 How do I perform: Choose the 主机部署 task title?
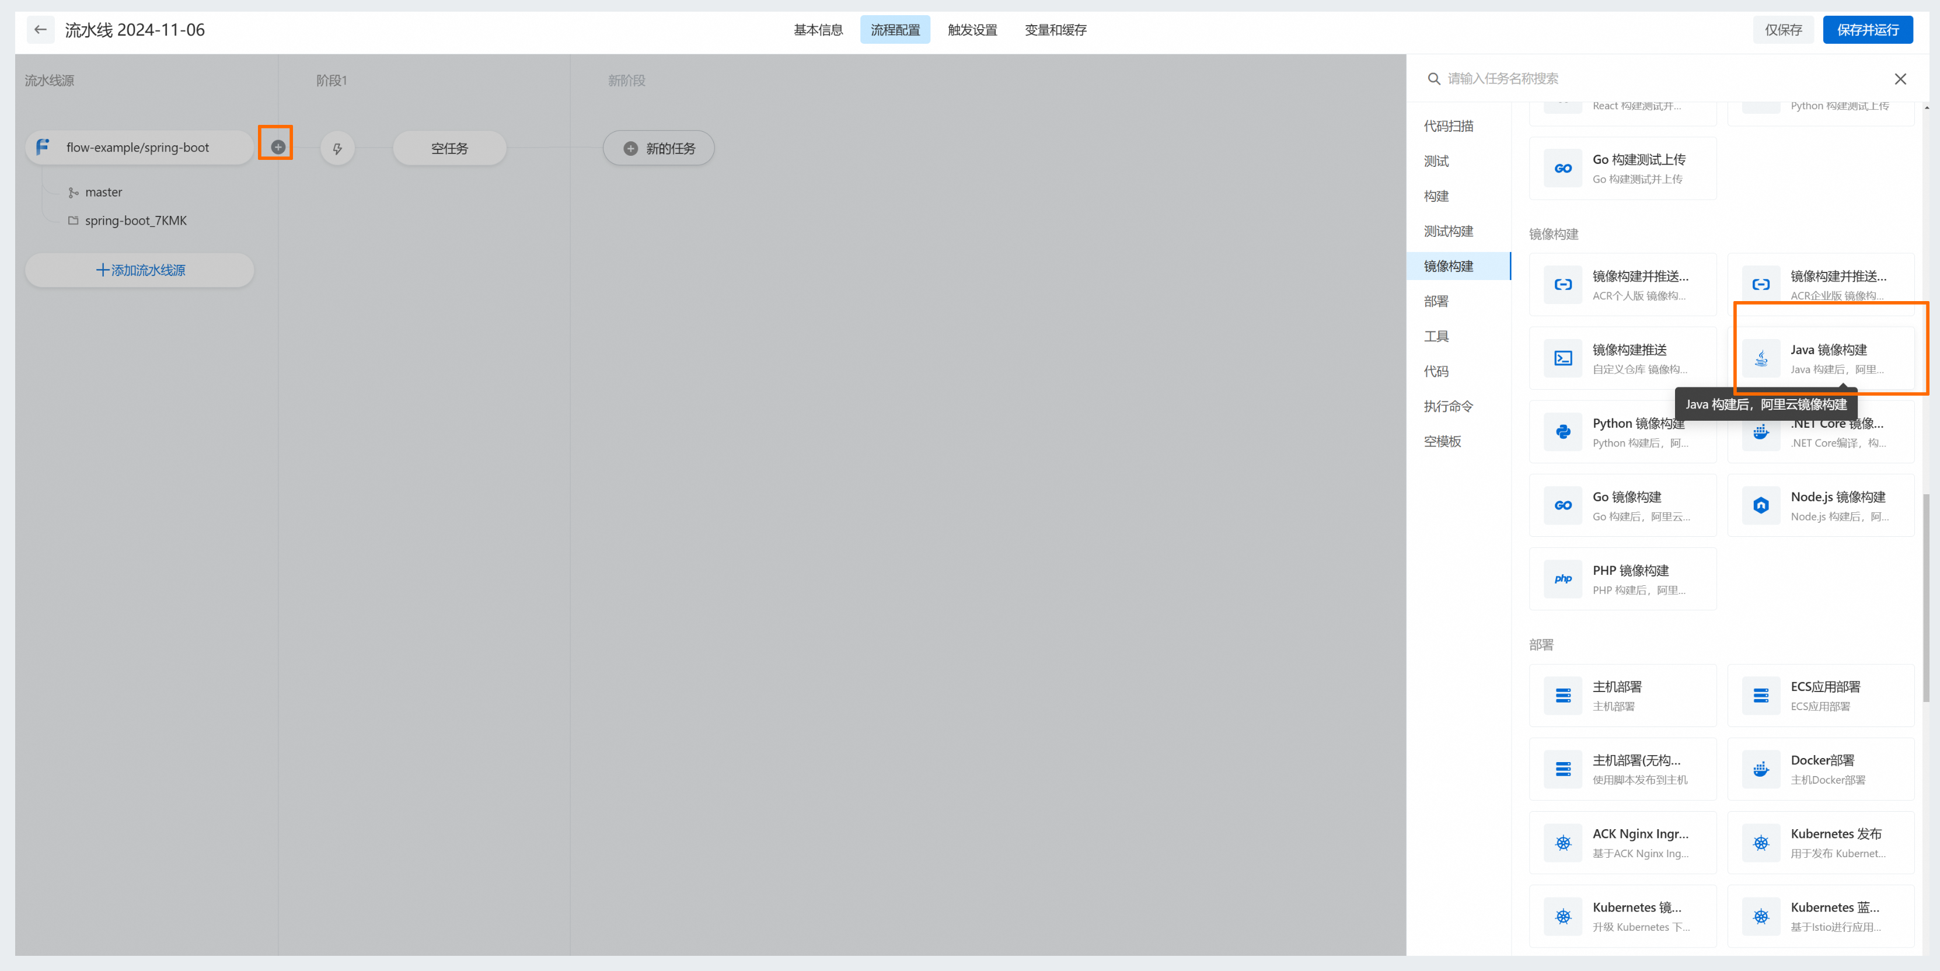1617,686
